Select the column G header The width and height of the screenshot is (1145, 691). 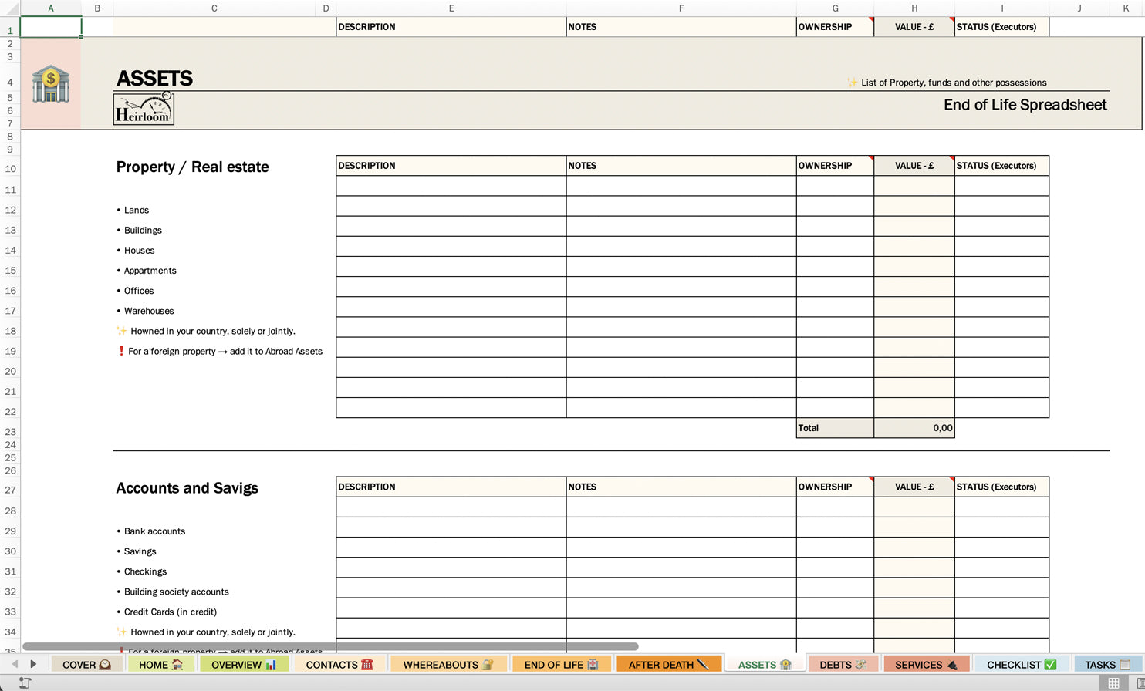[x=835, y=8]
